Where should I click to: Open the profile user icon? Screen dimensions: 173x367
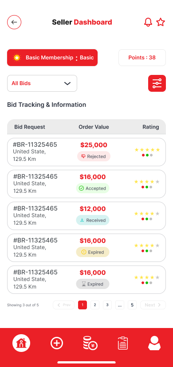154,343
